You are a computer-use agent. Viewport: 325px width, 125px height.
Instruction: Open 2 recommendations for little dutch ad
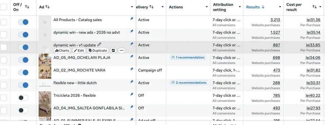point(189,83)
